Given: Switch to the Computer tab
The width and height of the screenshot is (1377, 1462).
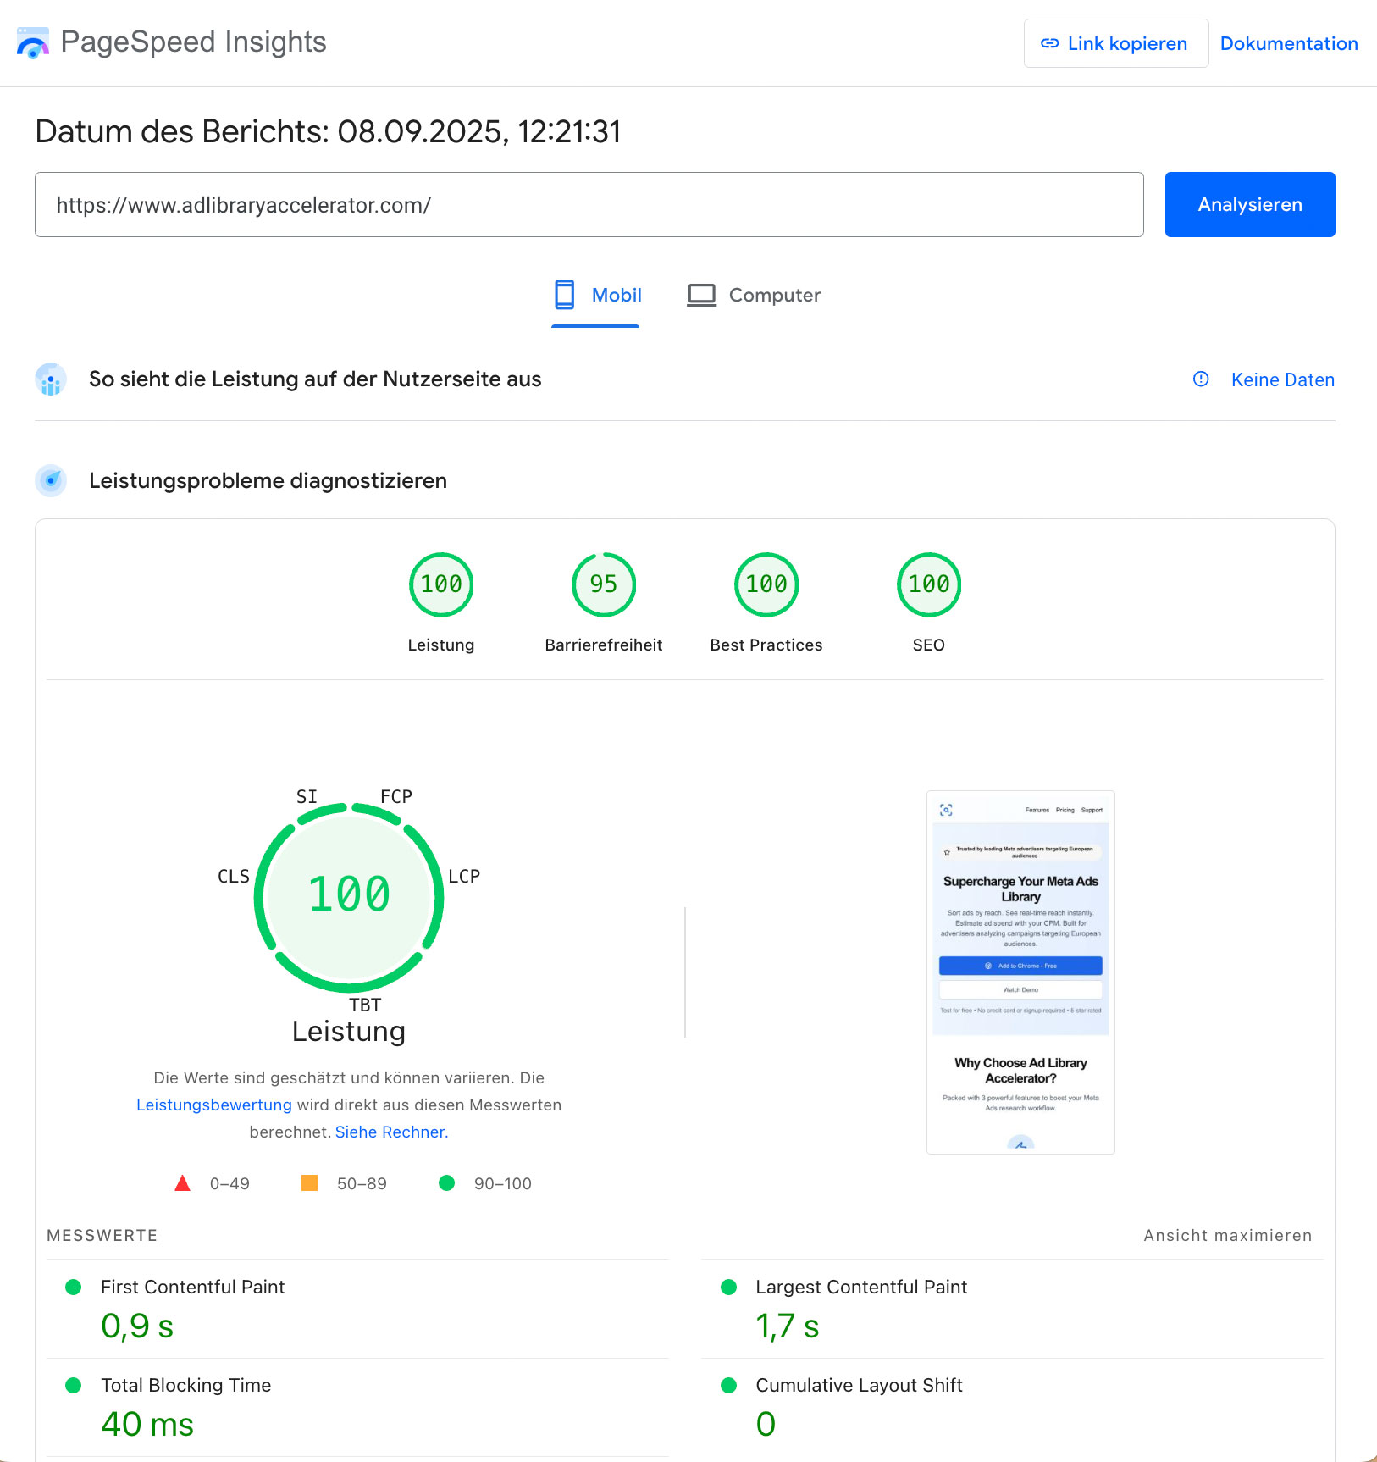Looking at the screenshot, I should [753, 296].
